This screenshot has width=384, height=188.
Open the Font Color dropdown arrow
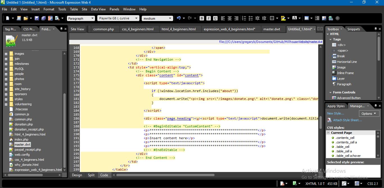(299, 18)
